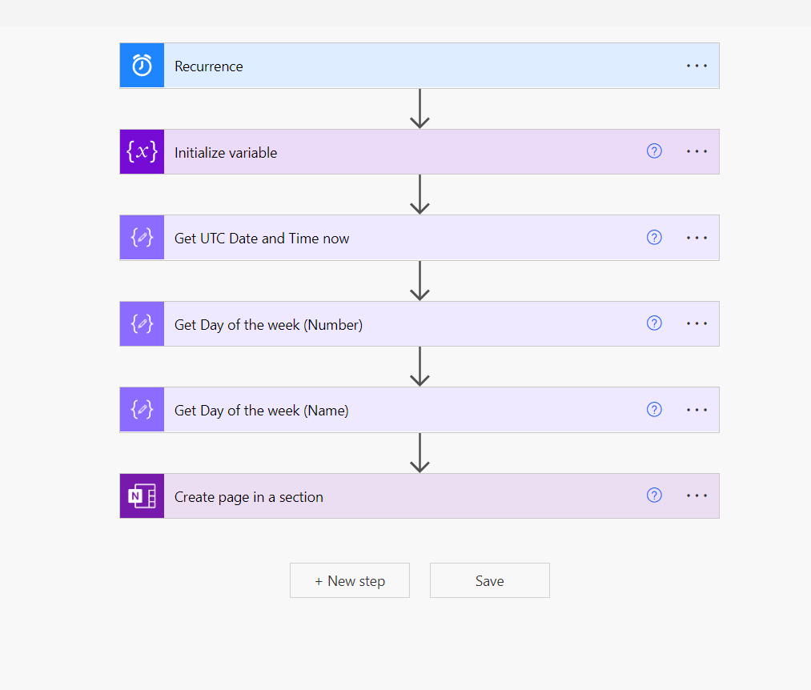Open help for Get UTC Date and Time now
811x690 pixels.
point(654,238)
